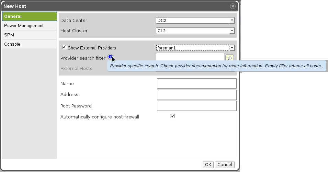
Task: Click into the Address field
Action: tap(196, 95)
